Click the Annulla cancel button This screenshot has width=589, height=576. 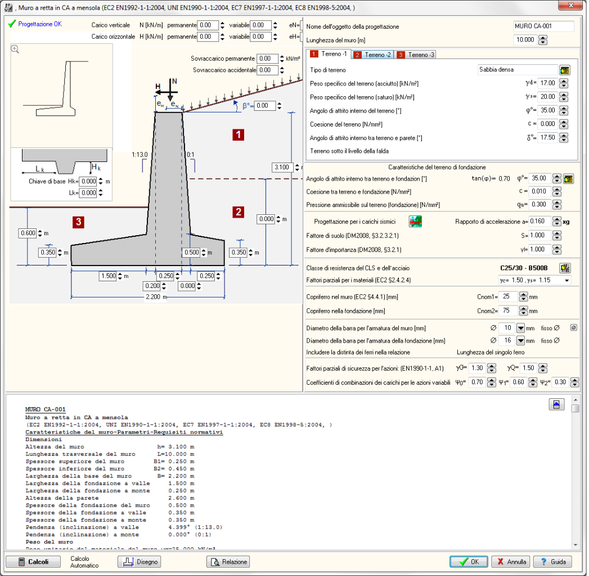click(x=511, y=562)
